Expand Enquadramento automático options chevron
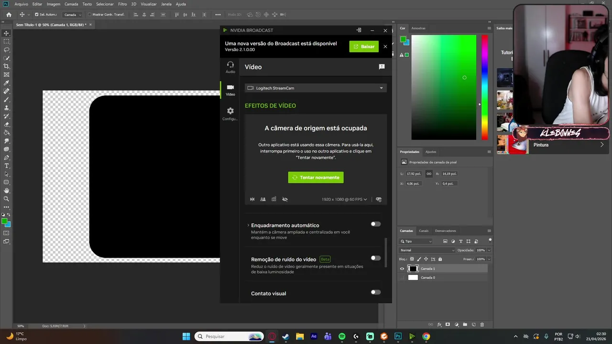The image size is (612, 344). pyautogui.click(x=248, y=225)
